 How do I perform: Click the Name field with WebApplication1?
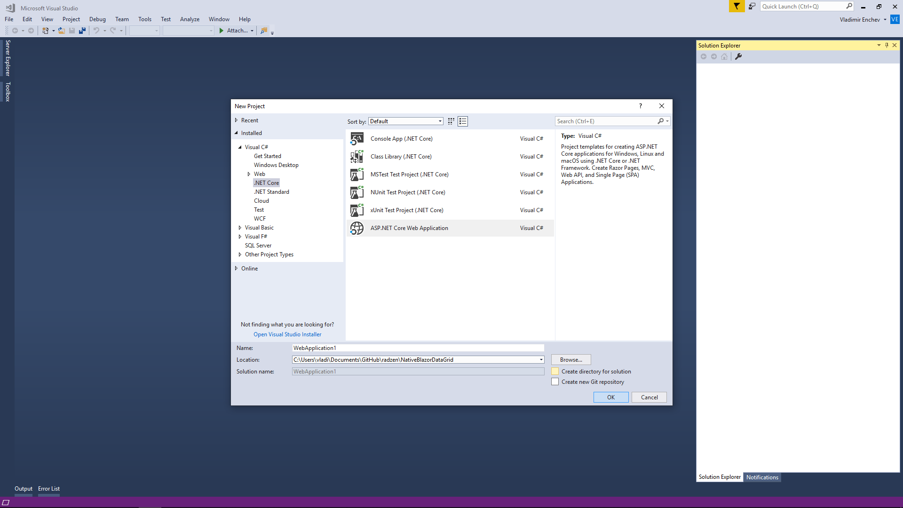pyautogui.click(x=418, y=348)
